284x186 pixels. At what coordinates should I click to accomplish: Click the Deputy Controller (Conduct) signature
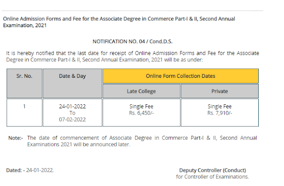click(213, 170)
